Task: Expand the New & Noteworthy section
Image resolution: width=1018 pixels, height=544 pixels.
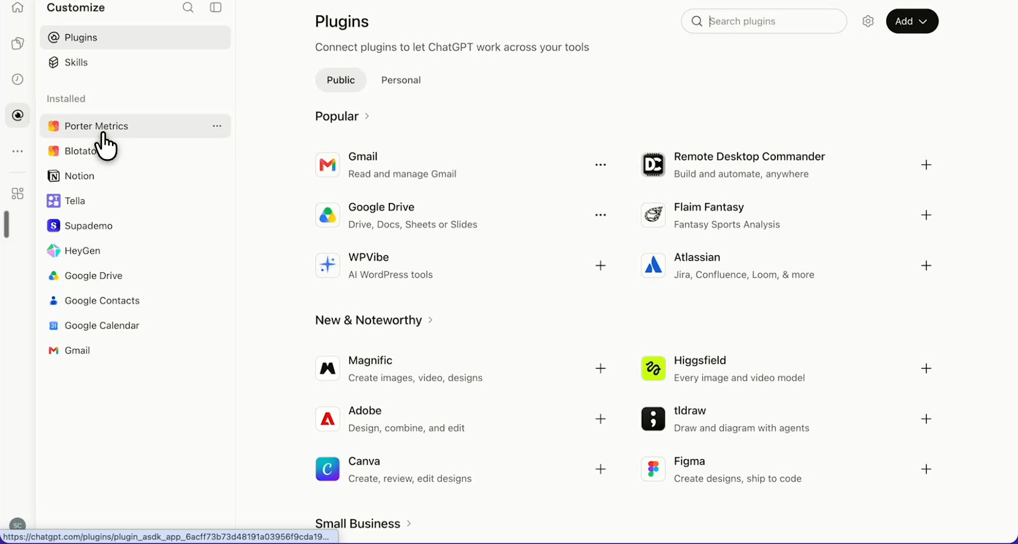Action: pos(374,320)
